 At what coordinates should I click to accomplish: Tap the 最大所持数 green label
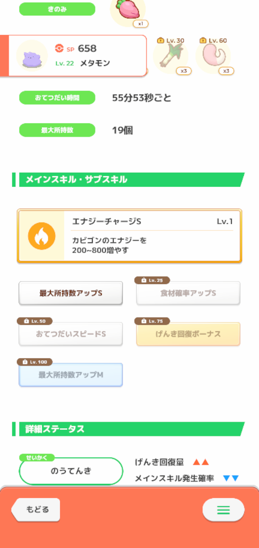[x=57, y=130]
